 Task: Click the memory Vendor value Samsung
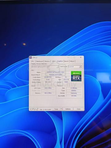[74, 93]
